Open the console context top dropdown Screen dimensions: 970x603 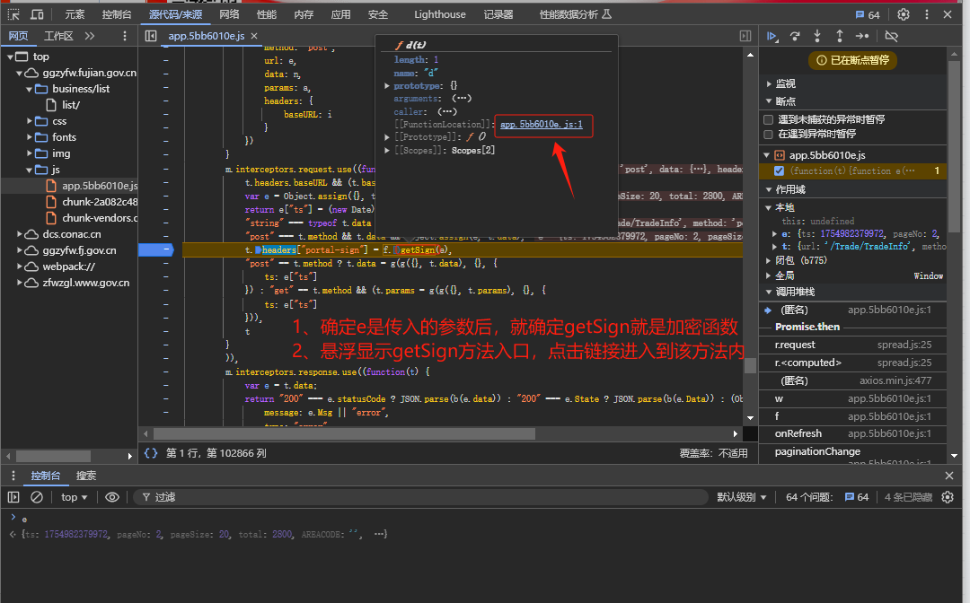pyautogui.click(x=75, y=497)
